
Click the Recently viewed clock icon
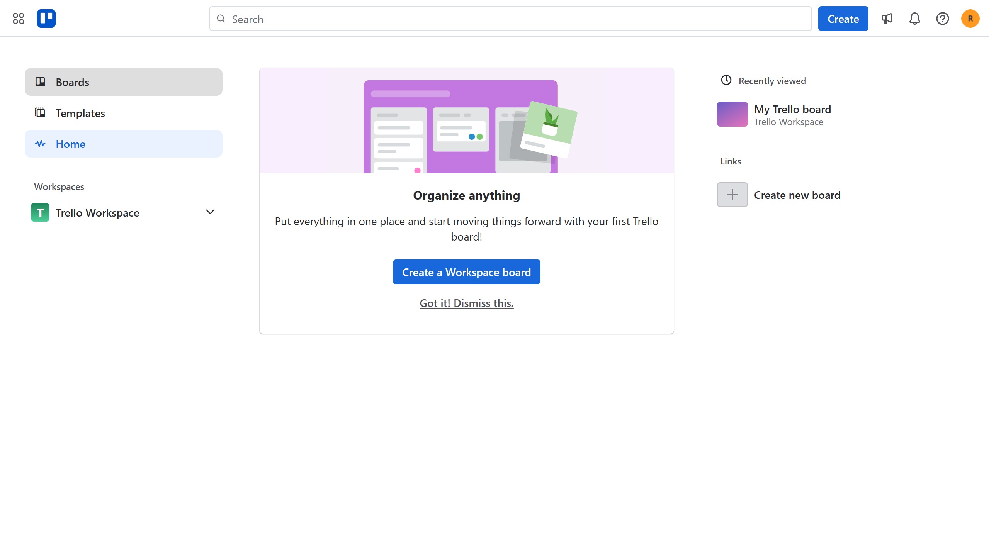726,80
